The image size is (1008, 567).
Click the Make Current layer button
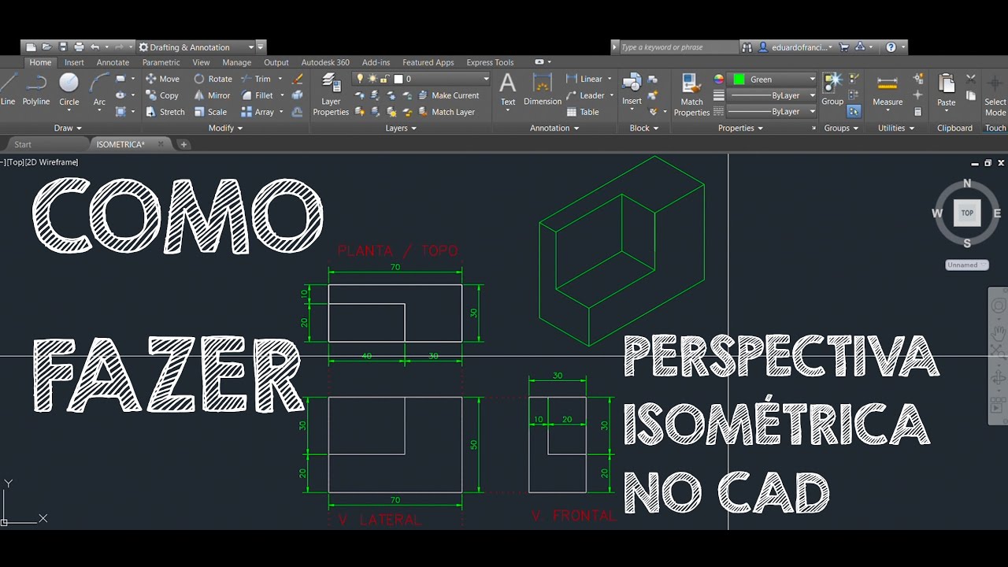447,95
